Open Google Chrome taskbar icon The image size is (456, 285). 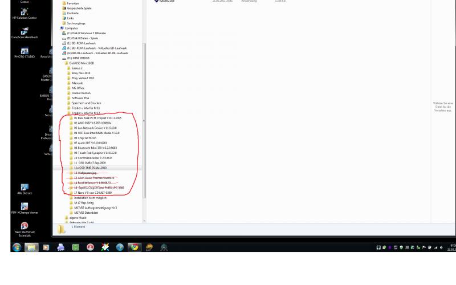click(x=135, y=247)
